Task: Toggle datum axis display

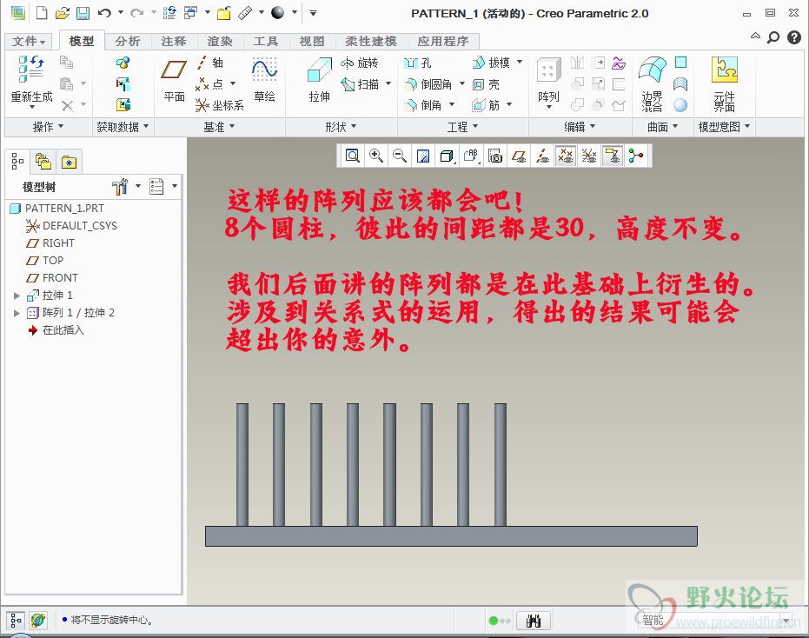Action: click(x=542, y=156)
